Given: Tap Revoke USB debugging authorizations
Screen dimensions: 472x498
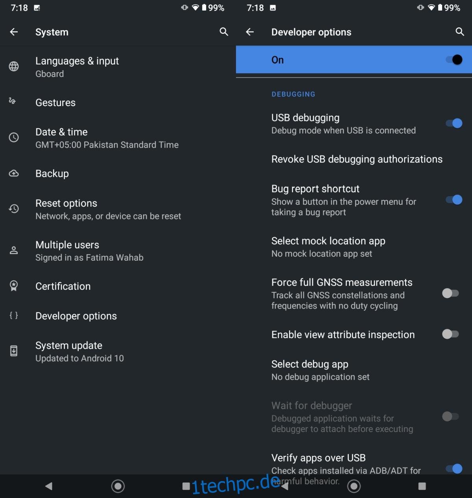Looking at the screenshot, I should [x=354, y=159].
